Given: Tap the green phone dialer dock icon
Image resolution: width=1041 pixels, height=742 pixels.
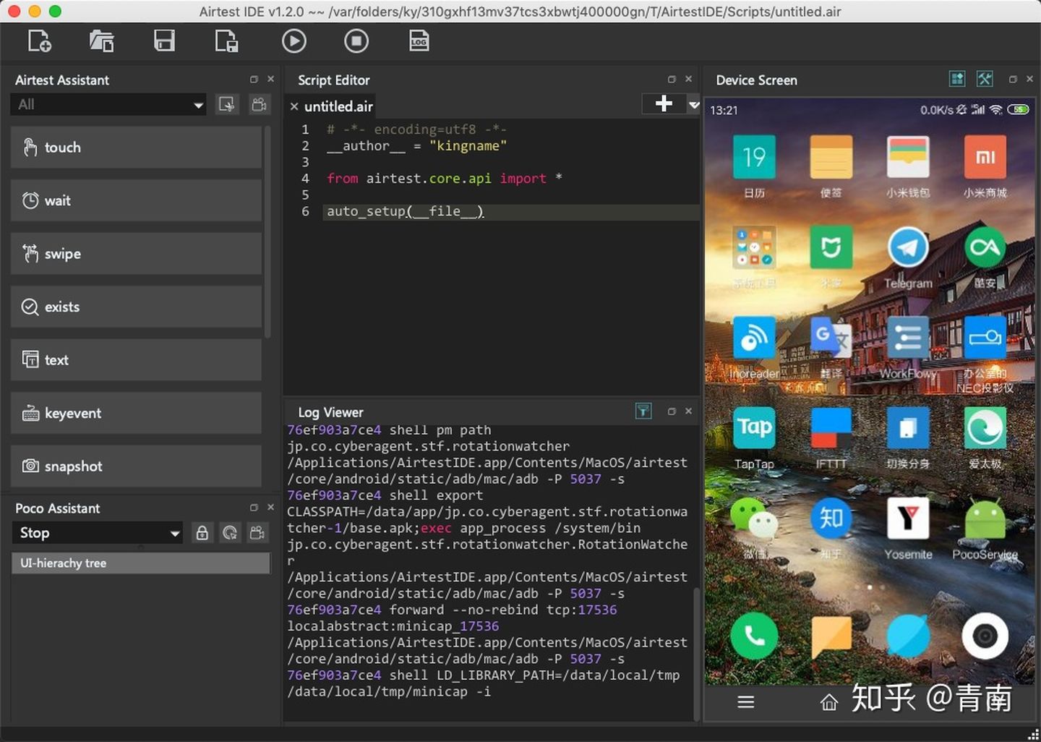Looking at the screenshot, I should pyautogui.click(x=754, y=636).
